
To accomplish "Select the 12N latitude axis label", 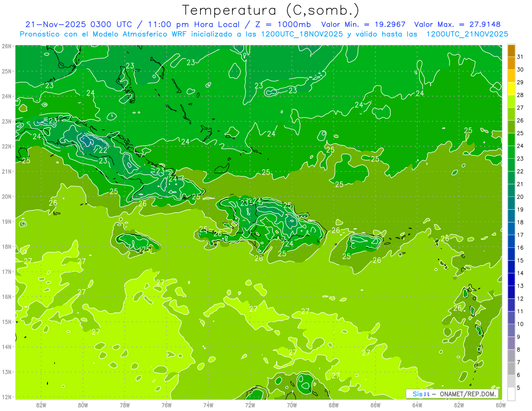I will [7, 397].
